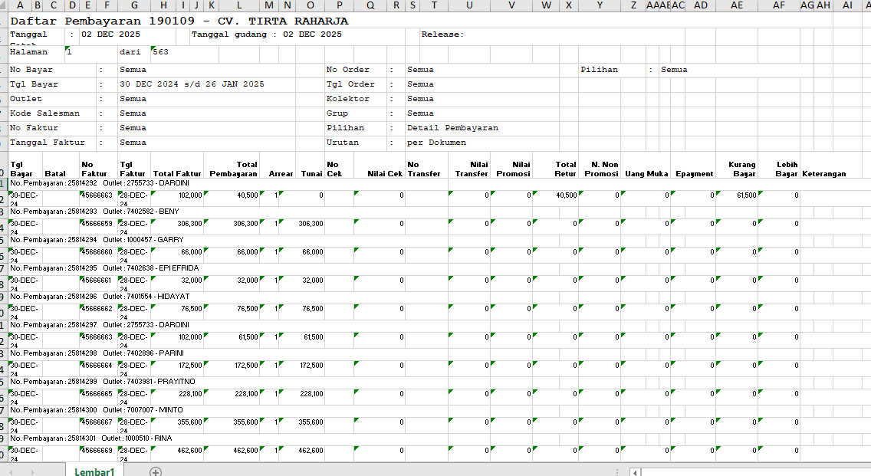Select the 'per Dokumen' Urutan value cell
The height and width of the screenshot is (476, 871).
[x=436, y=143]
